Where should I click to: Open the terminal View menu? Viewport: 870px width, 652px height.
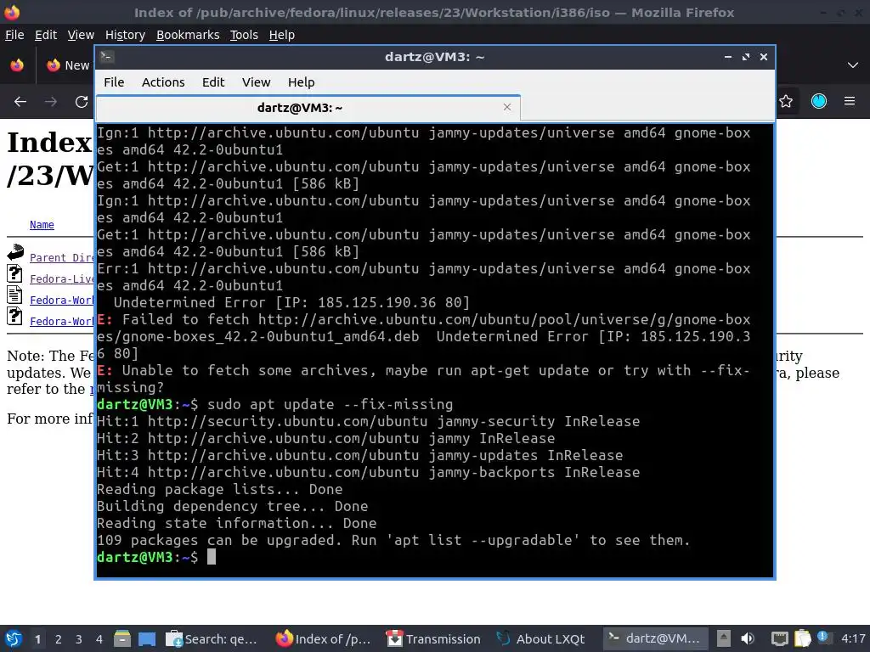point(256,82)
